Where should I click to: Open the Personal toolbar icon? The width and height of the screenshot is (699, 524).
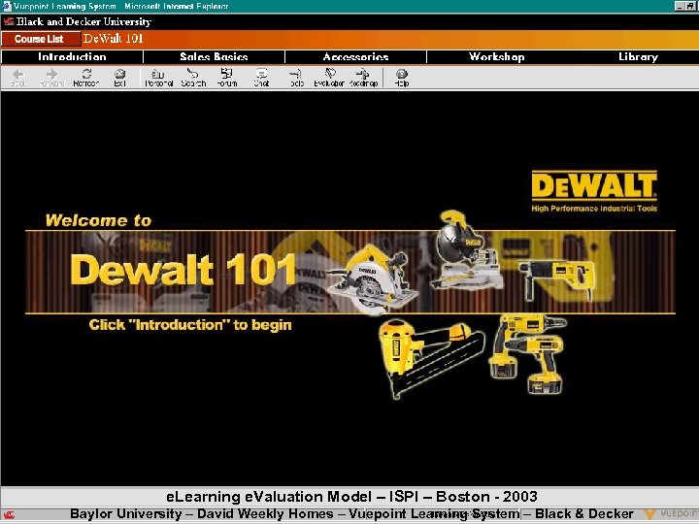pyautogui.click(x=158, y=77)
